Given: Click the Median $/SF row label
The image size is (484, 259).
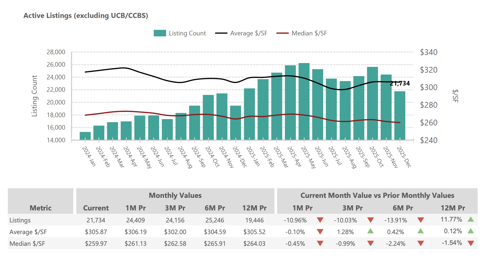Looking at the screenshot, I should (x=27, y=244).
